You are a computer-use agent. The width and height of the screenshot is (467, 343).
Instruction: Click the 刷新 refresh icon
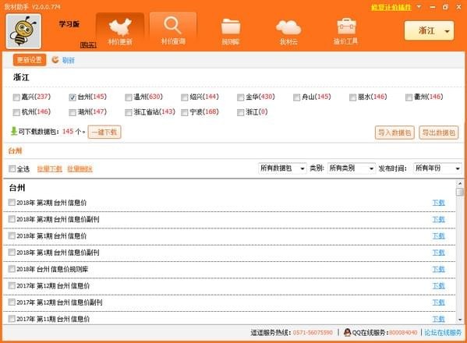(55, 60)
